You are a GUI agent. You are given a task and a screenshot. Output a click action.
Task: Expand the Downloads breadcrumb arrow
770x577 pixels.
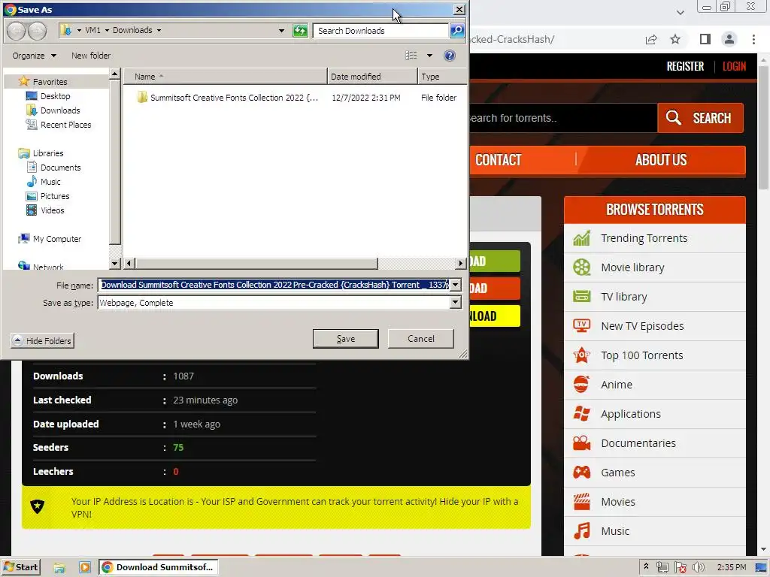point(159,30)
